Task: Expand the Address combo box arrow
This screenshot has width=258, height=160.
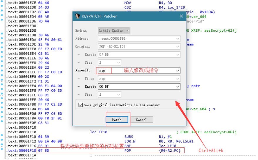Action: pos(177,39)
